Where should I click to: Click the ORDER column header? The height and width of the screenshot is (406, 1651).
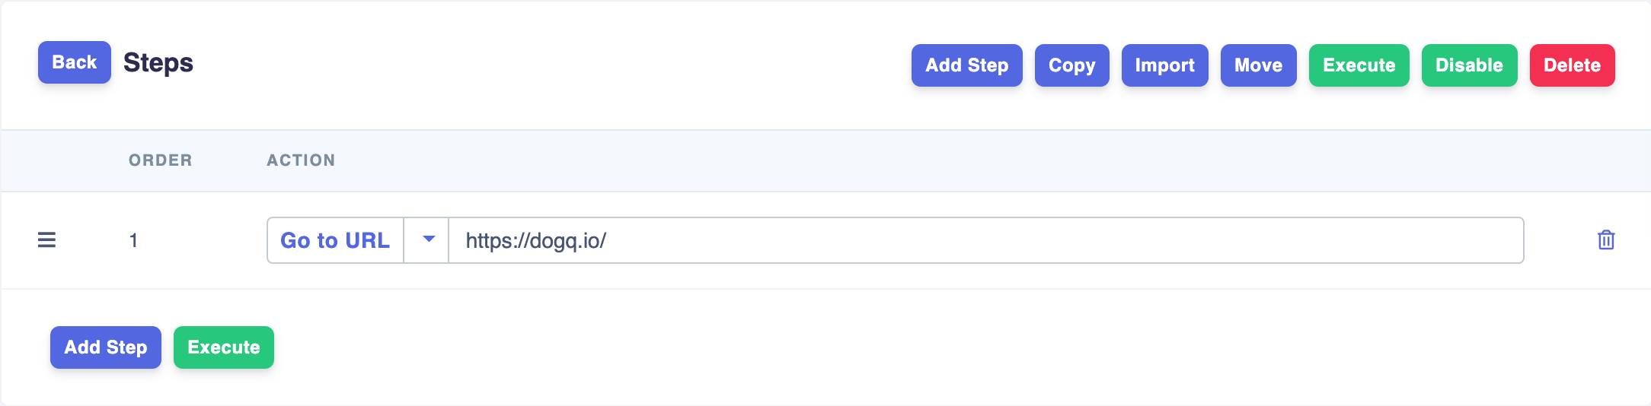click(161, 160)
